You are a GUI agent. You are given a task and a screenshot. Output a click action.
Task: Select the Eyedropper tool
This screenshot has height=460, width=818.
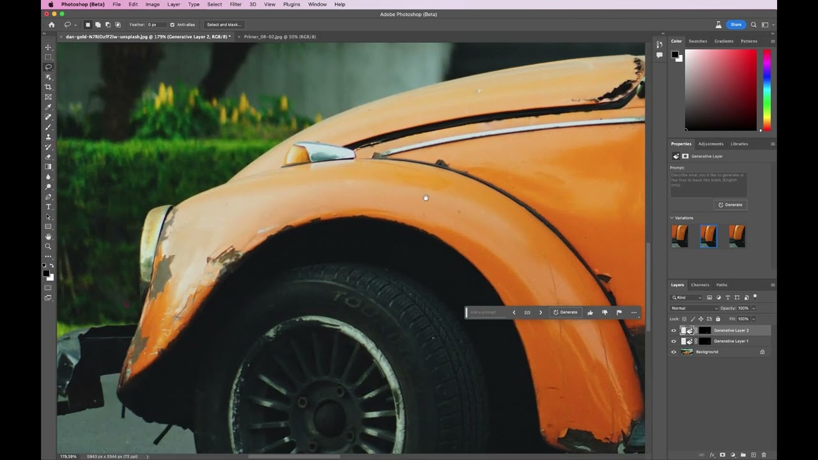[48, 107]
